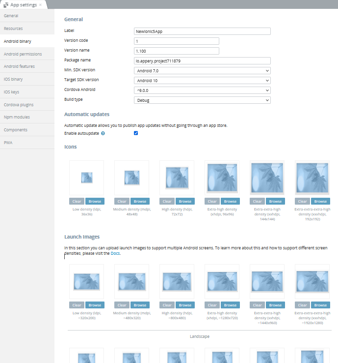Go to Npm modules section
Screen dimensions: 338x363
click(27, 117)
